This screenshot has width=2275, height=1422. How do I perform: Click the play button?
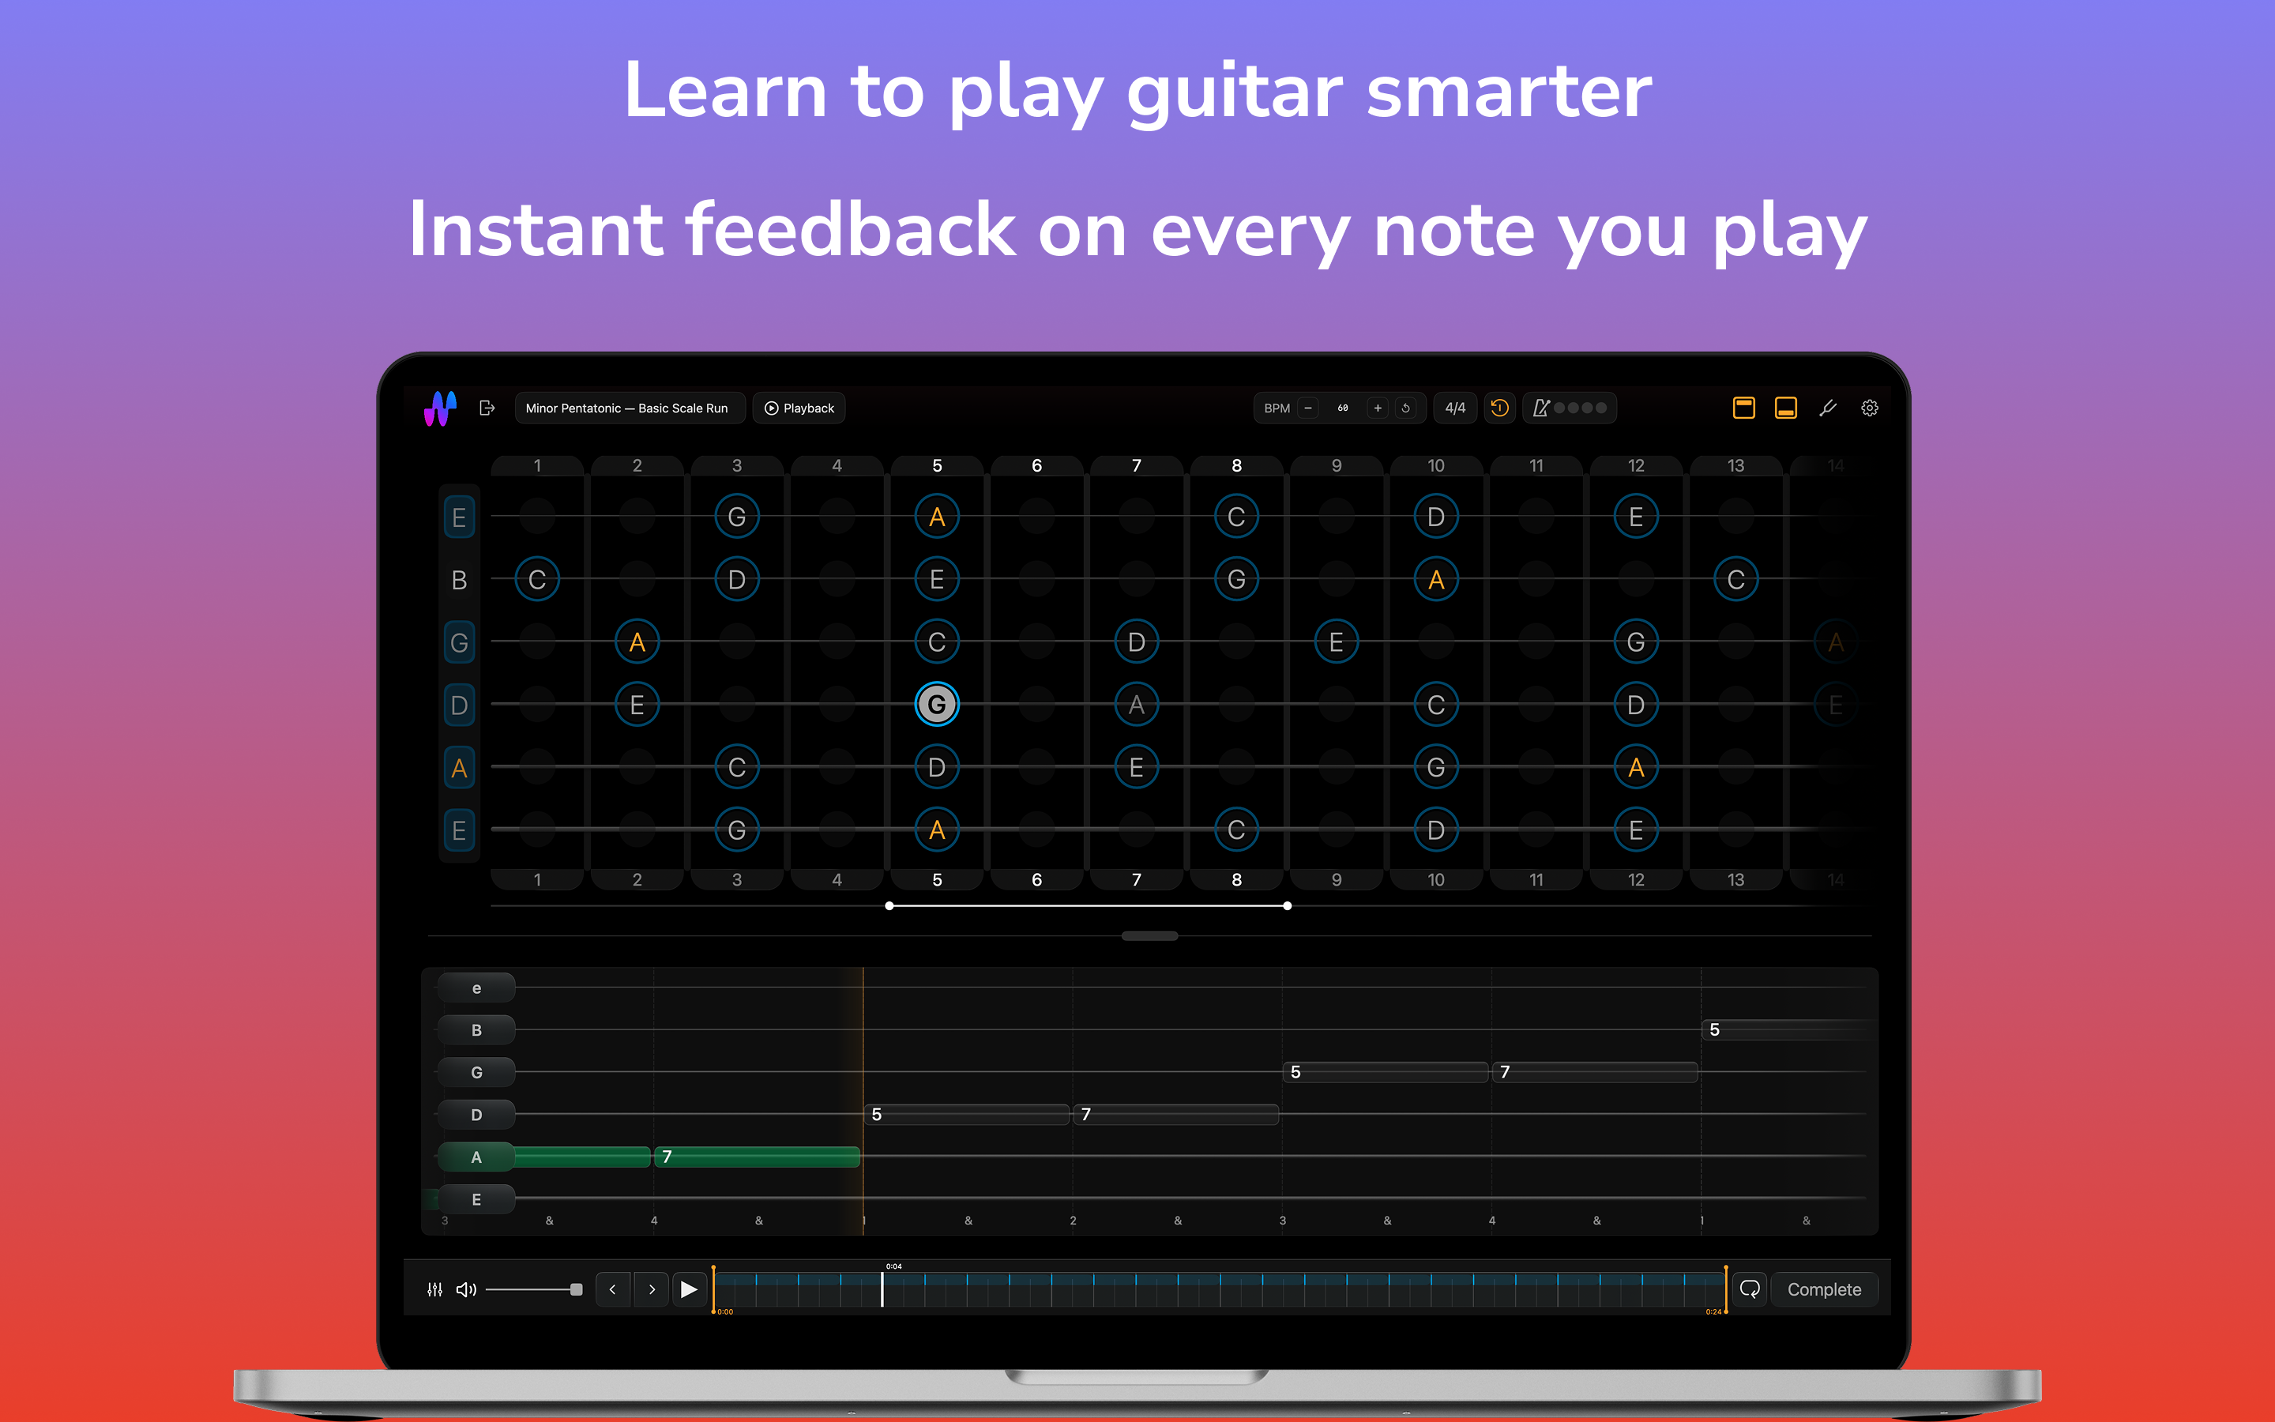[x=689, y=1289]
